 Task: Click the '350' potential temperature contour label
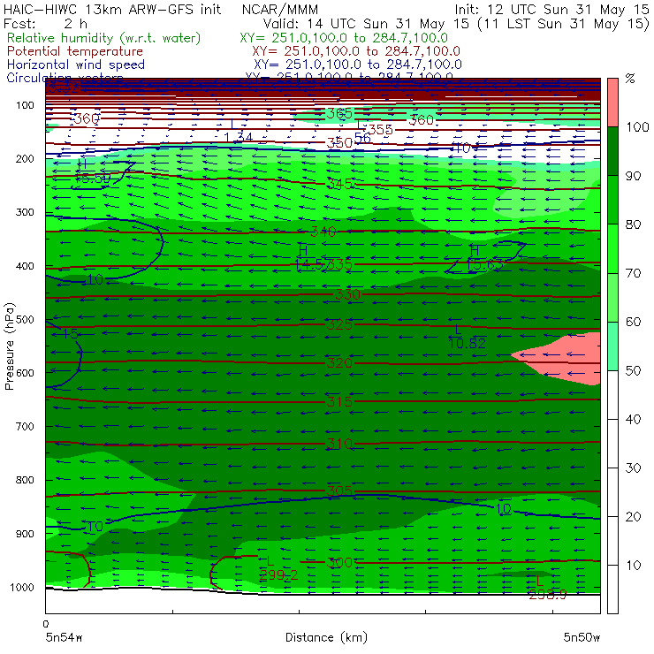pyautogui.click(x=339, y=143)
